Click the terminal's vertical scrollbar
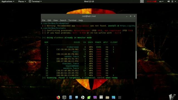This screenshot has width=178, height=100. 136,65
